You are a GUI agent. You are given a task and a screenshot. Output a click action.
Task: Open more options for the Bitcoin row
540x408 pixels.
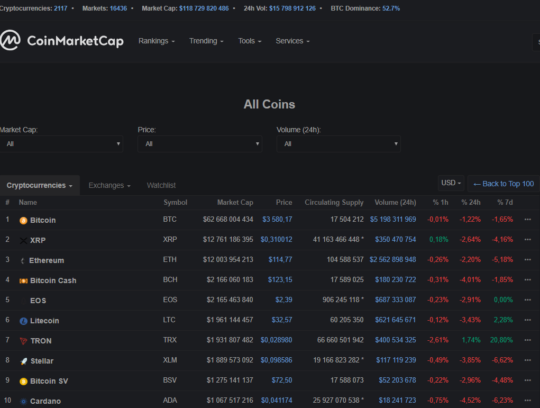tap(527, 220)
